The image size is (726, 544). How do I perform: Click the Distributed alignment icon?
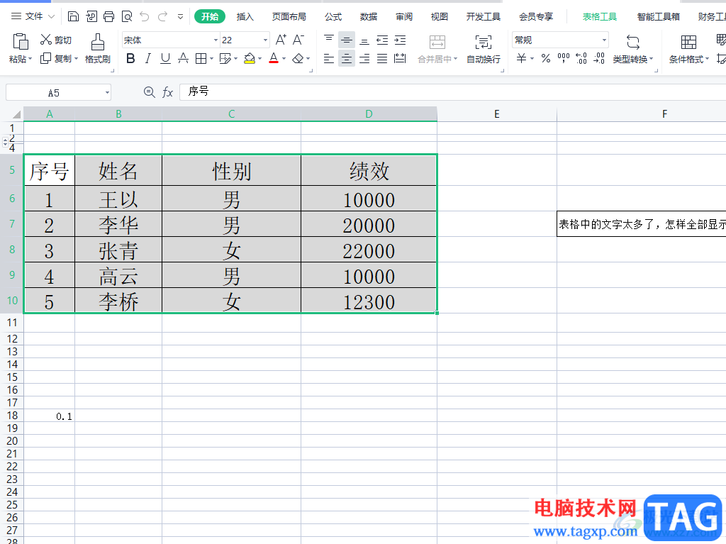click(x=400, y=58)
